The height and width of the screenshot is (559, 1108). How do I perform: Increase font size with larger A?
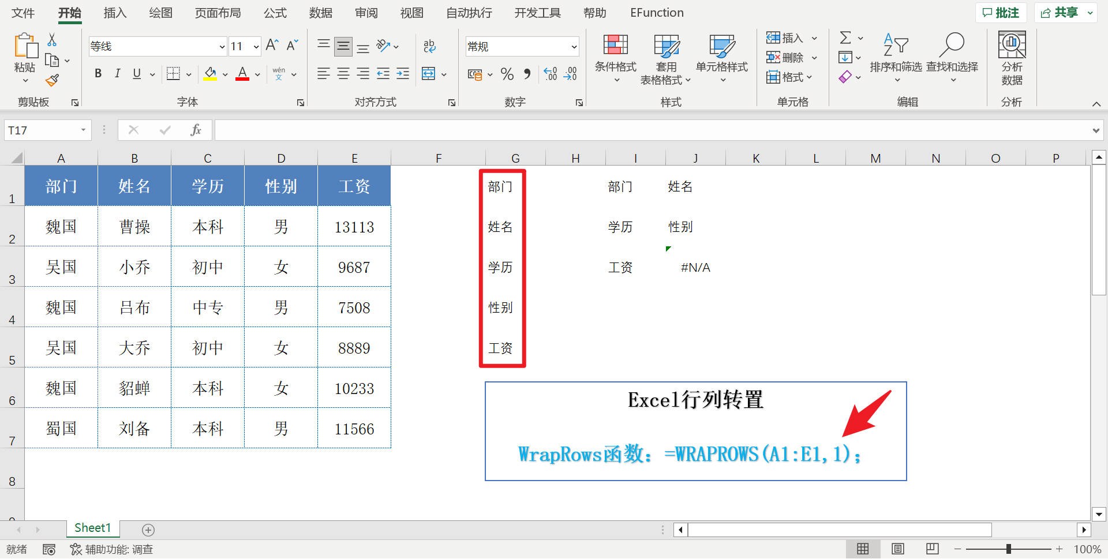pos(272,46)
